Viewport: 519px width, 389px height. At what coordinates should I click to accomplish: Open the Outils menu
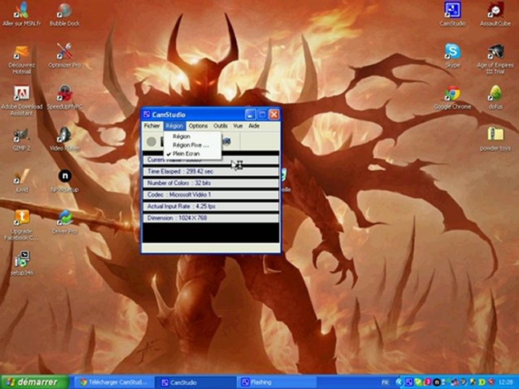(221, 126)
